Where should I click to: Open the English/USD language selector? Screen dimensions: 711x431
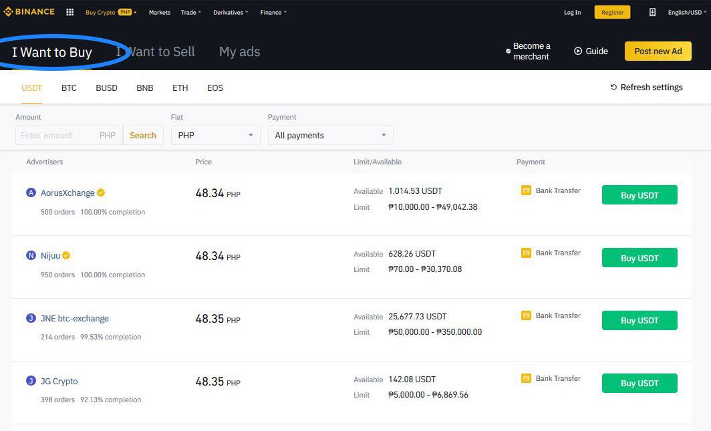(x=687, y=12)
